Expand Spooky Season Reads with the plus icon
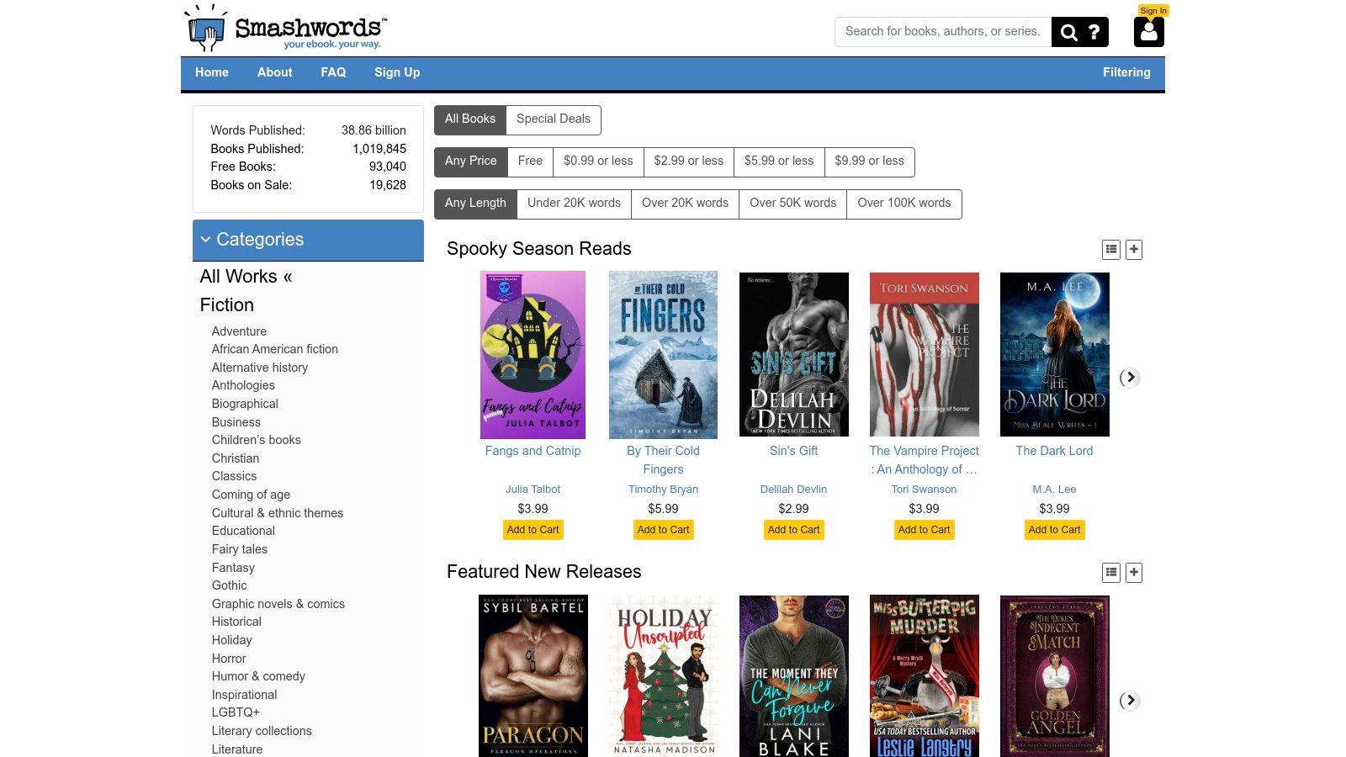The image size is (1346, 757). [1133, 249]
